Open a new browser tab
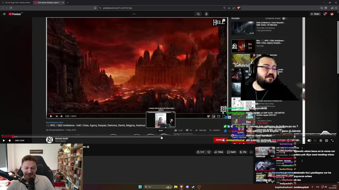339x190 pixels. 68,3
